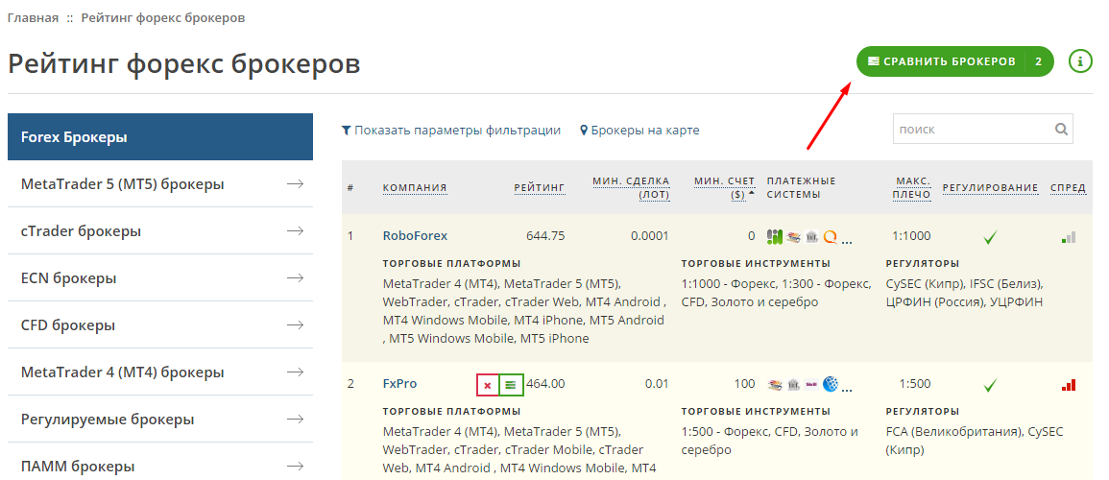Click FxPro's red spread bars icon
1109x480 pixels.
tap(1068, 385)
